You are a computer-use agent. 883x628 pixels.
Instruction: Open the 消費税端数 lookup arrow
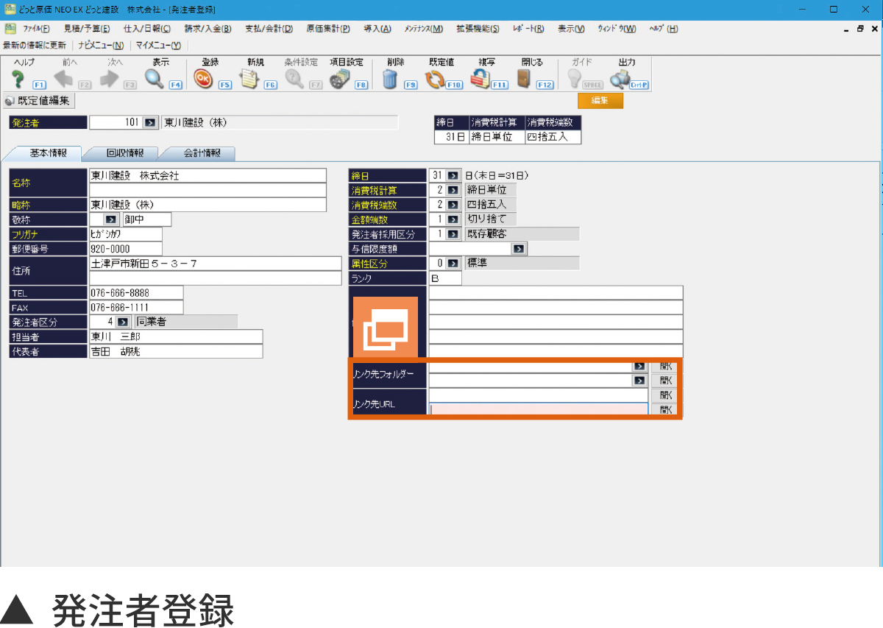pos(453,205)
